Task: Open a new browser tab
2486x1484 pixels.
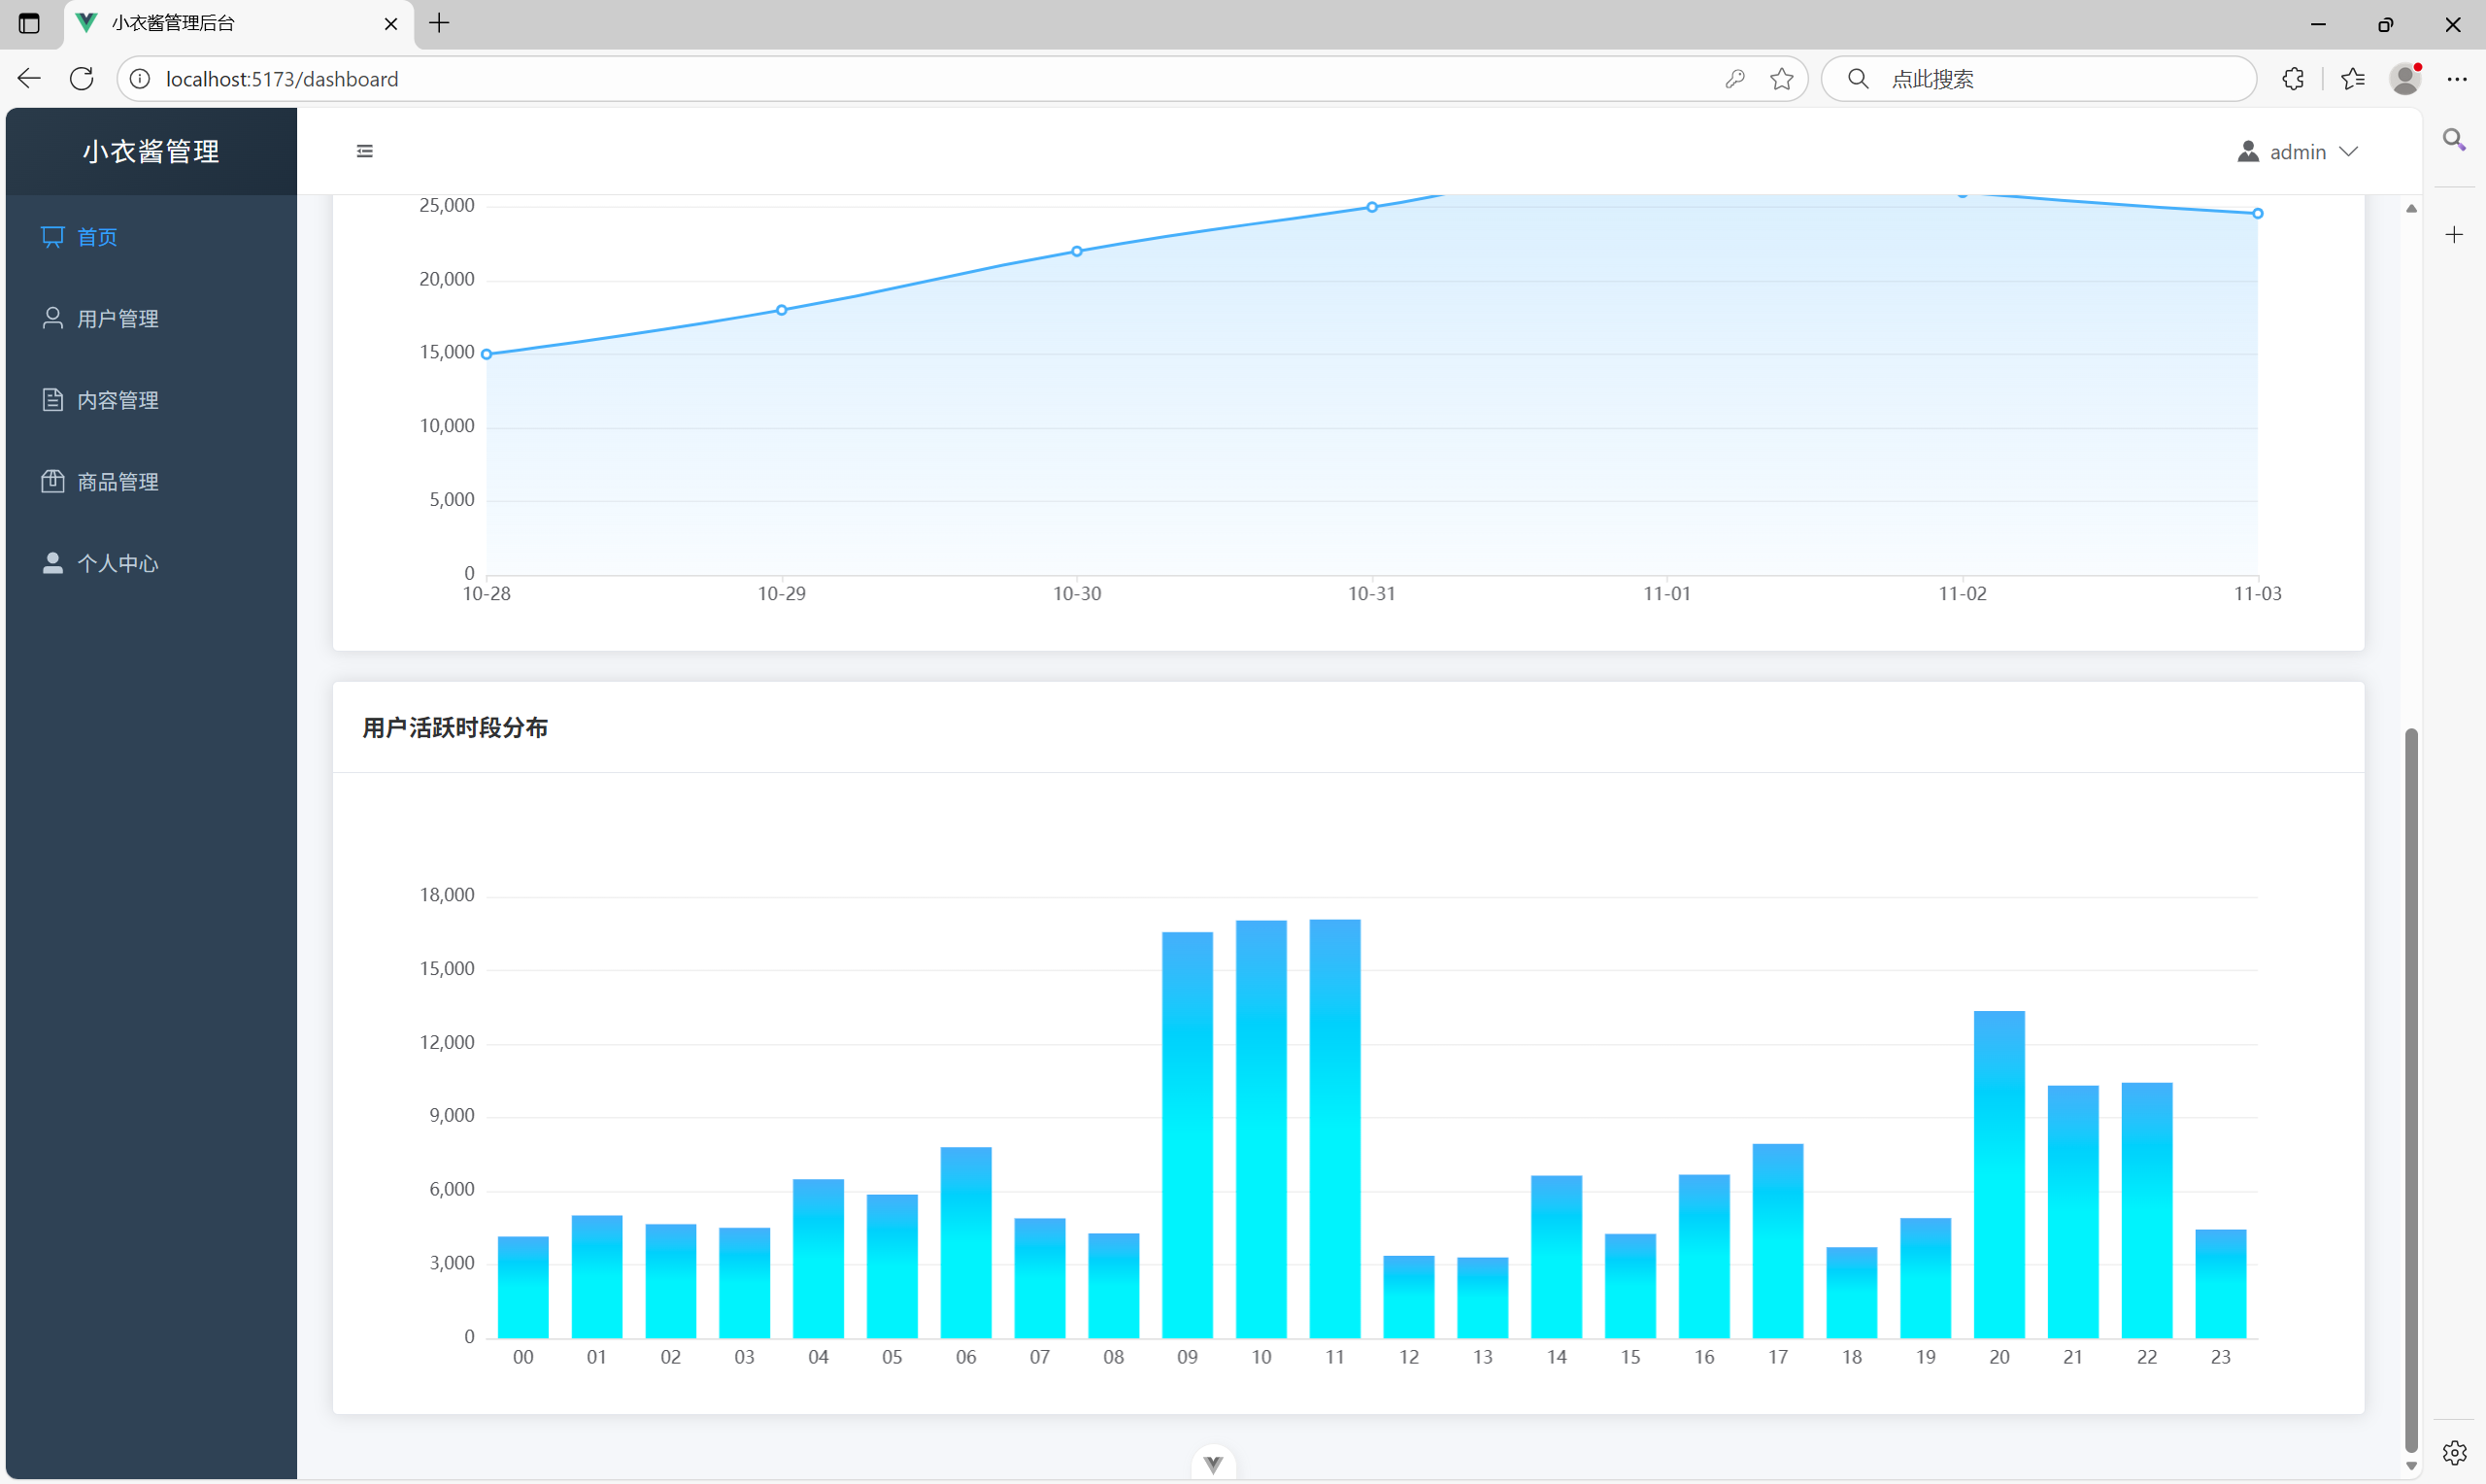Action: (x=439, y=23)
